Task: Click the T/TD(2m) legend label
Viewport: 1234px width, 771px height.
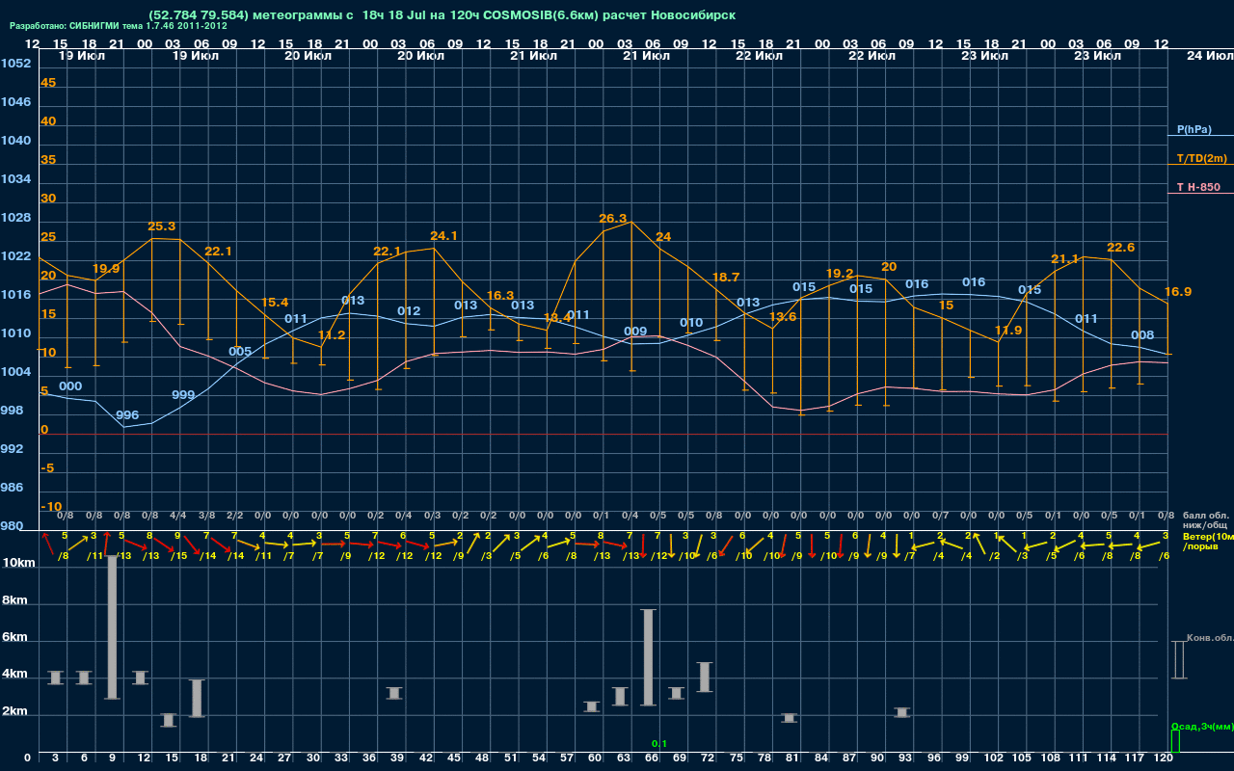Action: [x=1202, y=158]
